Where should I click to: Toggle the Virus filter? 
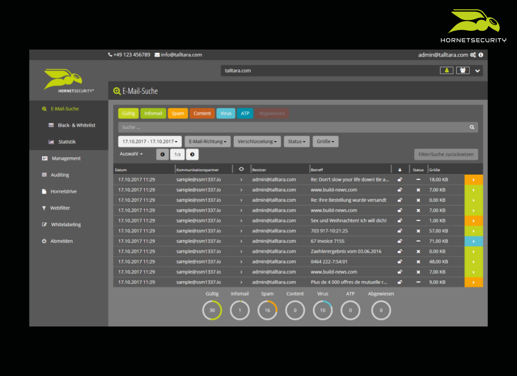pos(226,113)
